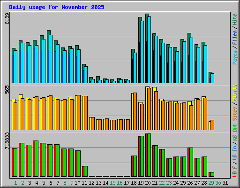Click day 6 on the x-axis
This screenshot has width=240, height=188.
pyautogui.click(x=51, y=183)
